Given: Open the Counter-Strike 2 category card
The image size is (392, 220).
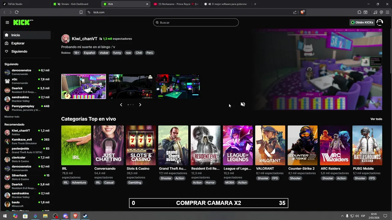Looking at the screenshot, I should coord(303,145).
